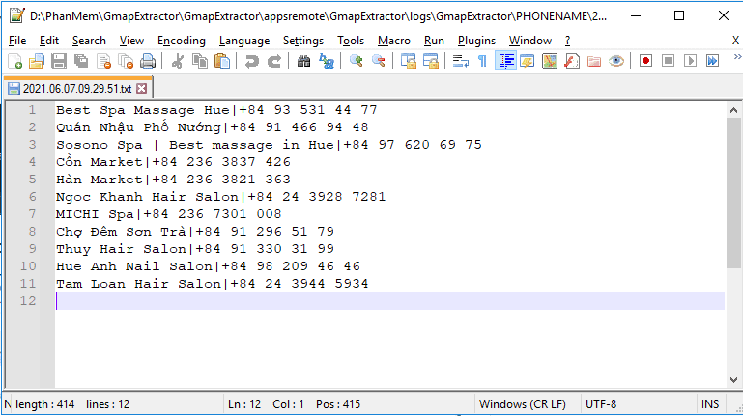Click the 'MICHI Spa|+84 236 7301 008' line
The width and height of the screenshot is (743, 416).
click(169, 214)
